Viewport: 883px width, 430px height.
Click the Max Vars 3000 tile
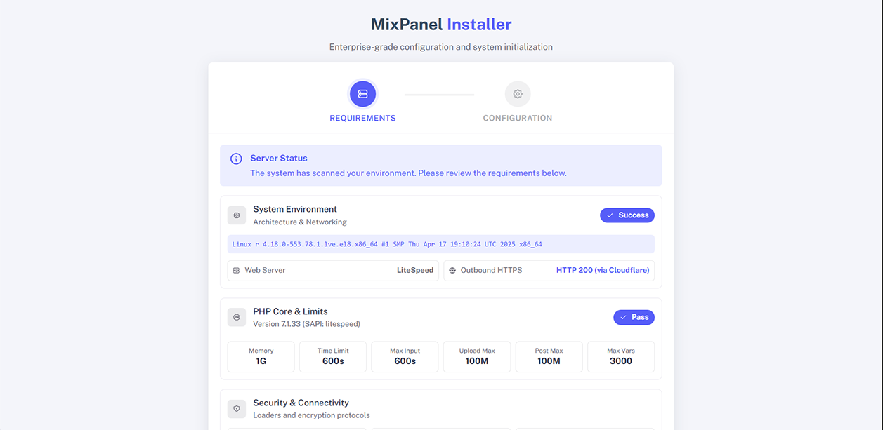[x=621, y=356]
